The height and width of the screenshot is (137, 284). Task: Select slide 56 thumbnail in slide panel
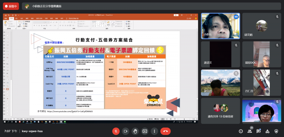click(x=7, y=89)
